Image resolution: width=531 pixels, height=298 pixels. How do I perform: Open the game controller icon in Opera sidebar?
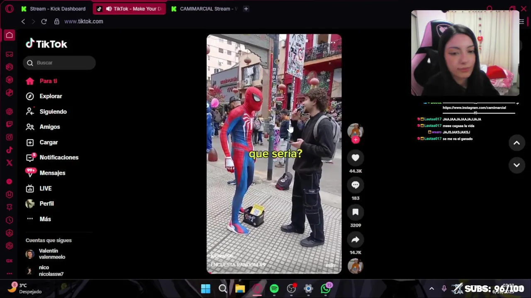[9, 54]
